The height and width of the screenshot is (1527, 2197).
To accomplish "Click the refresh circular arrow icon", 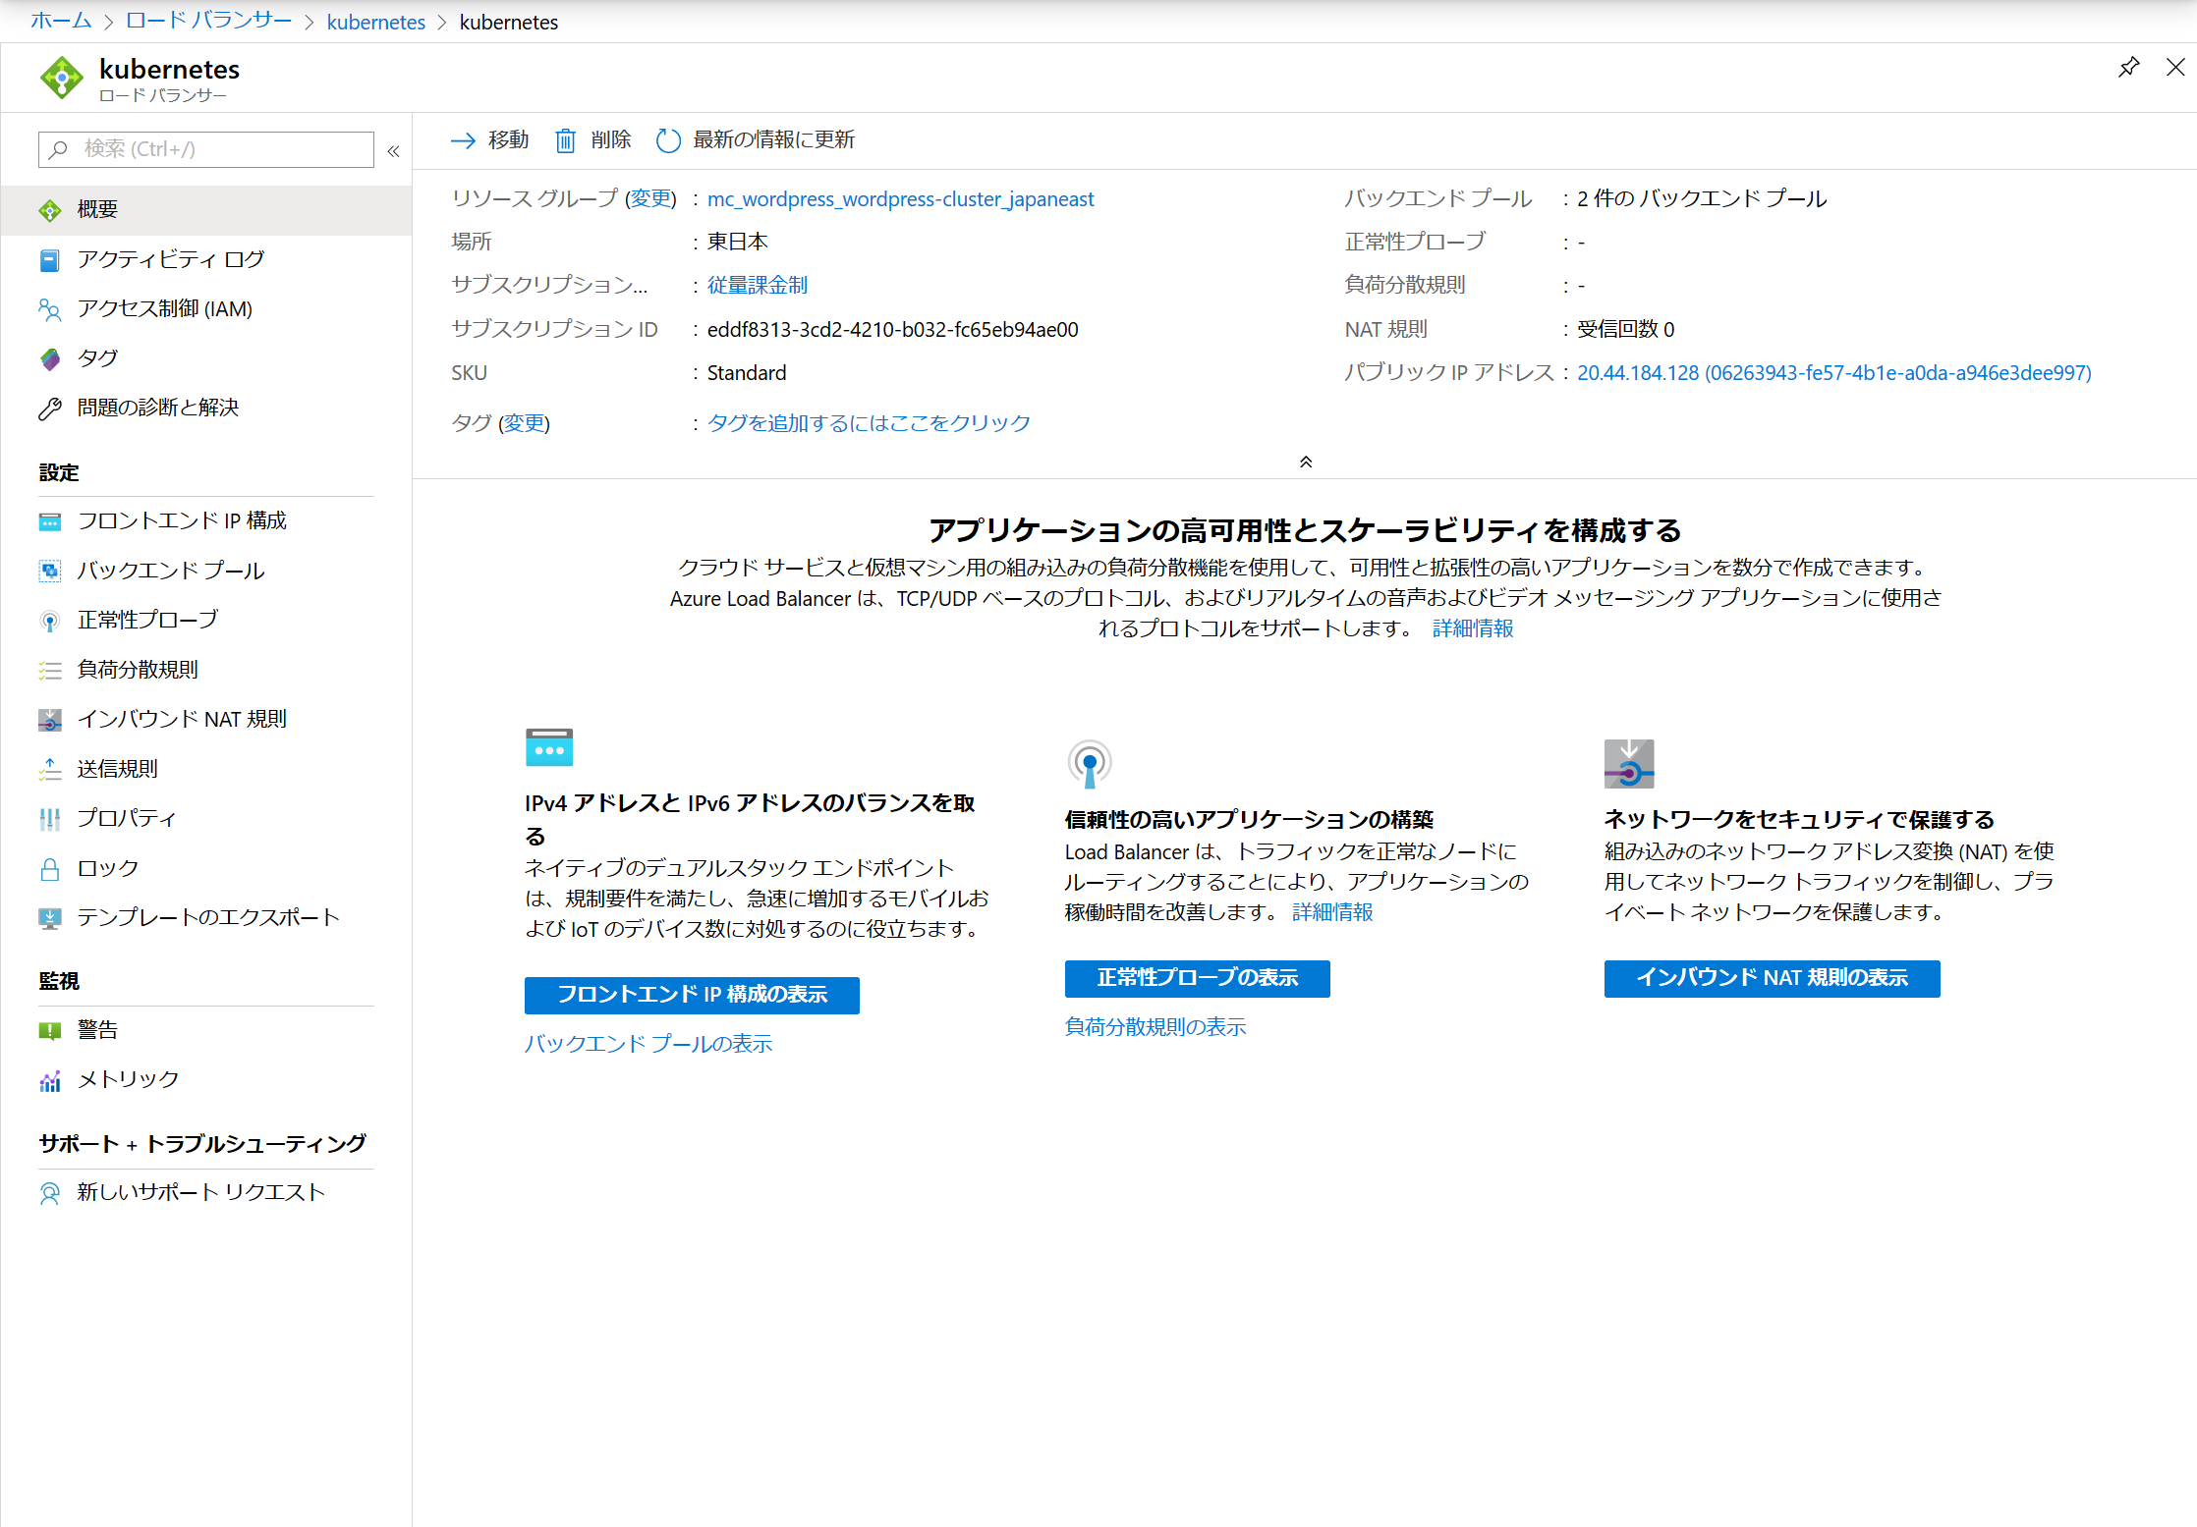I will pos(668,140).
